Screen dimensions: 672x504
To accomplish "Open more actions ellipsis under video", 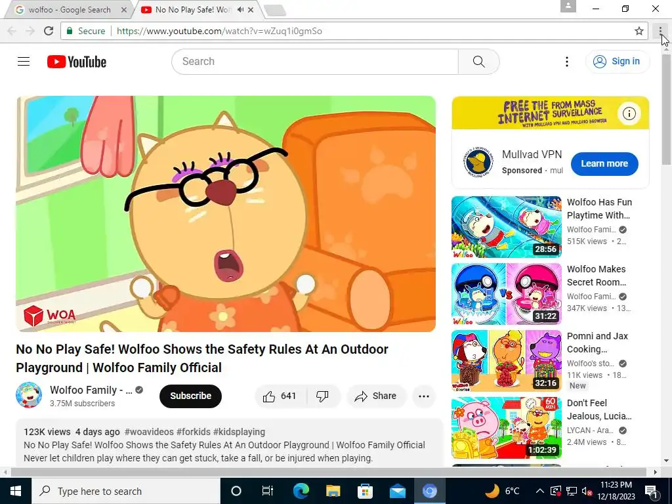I will (423, 396).
